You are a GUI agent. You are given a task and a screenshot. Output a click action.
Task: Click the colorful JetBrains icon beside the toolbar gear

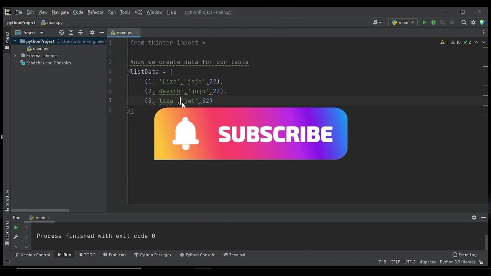[483, 23]
